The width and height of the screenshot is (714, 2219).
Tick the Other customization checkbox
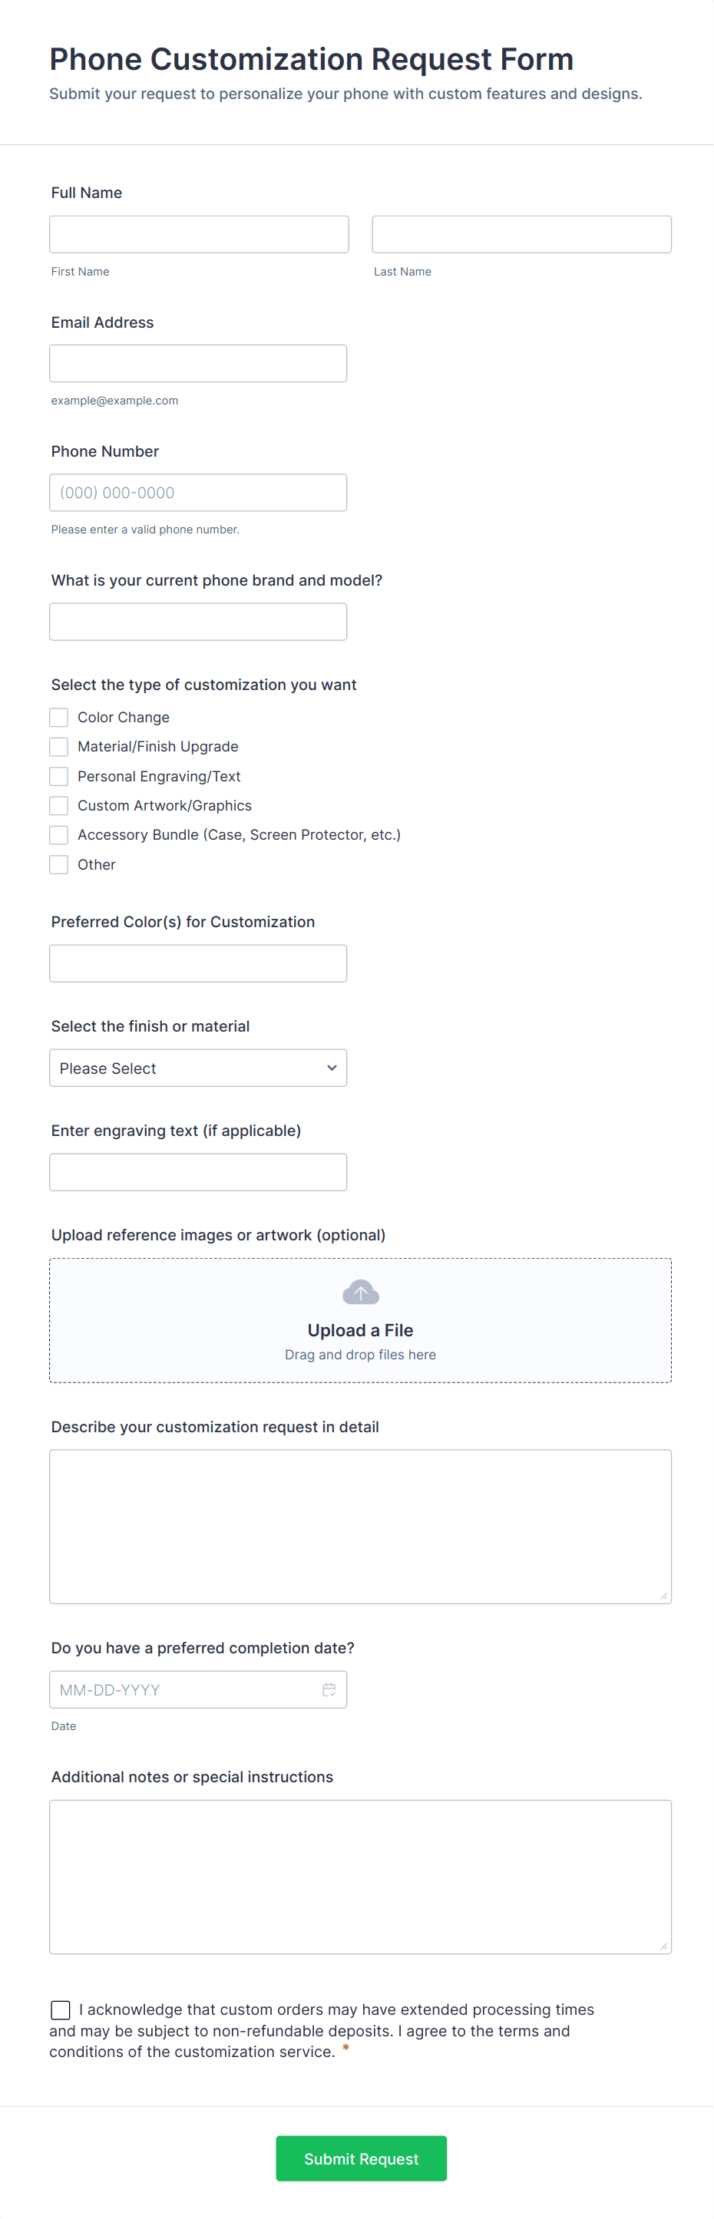click(x=58, y=864)
